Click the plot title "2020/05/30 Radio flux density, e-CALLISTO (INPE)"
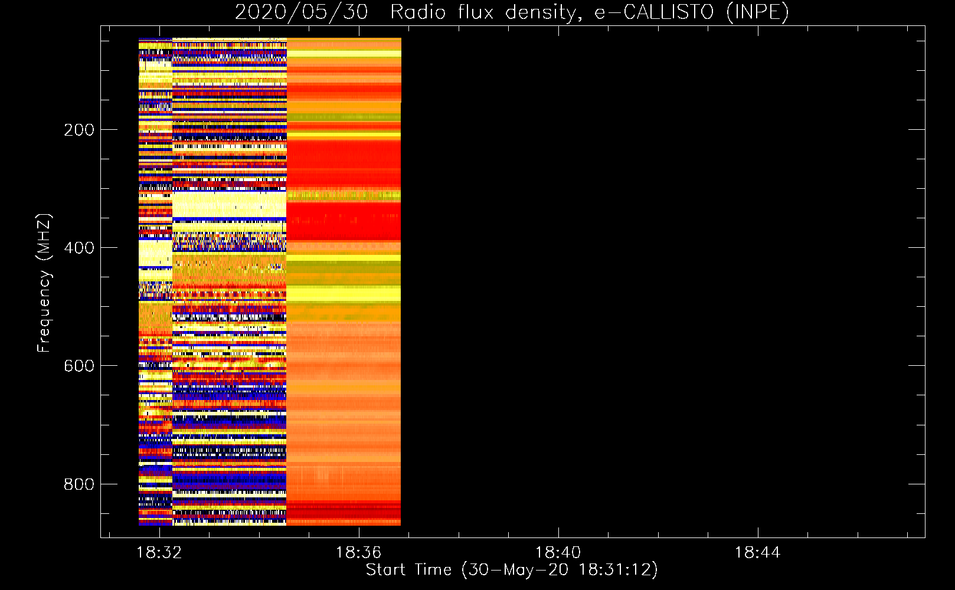The height and width of the screenshot is (590, 955). [512, 12]
